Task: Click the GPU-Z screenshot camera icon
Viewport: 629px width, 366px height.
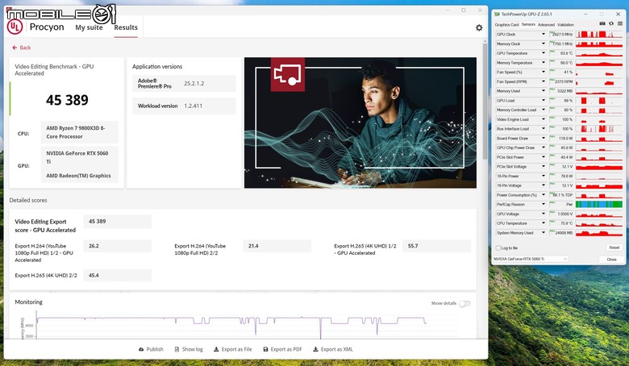Action: tap(602, 24)
